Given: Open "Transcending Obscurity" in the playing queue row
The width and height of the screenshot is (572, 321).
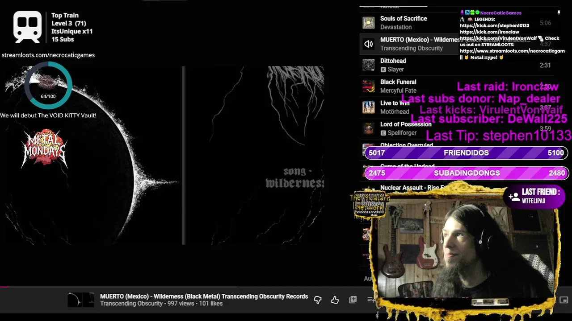Looking at the screenshot, I should [x=412, y=48].
